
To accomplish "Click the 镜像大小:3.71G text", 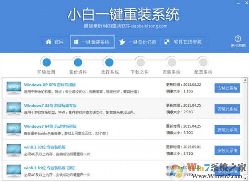I will pyautogui.click(x=179, y=153).
